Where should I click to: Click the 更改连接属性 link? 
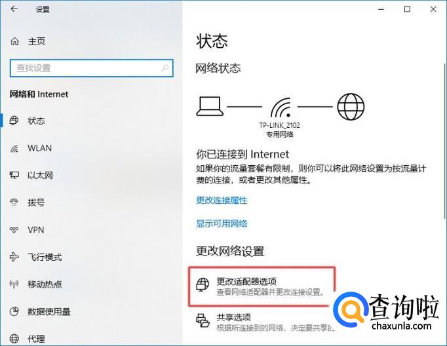[222, 201]
